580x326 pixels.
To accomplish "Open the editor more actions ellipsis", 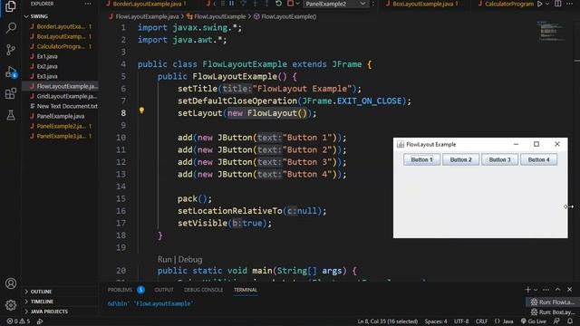I will [x=570, y=4].
